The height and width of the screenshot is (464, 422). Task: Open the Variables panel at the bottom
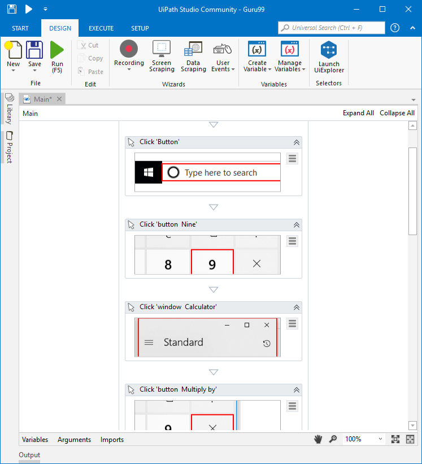35,440
